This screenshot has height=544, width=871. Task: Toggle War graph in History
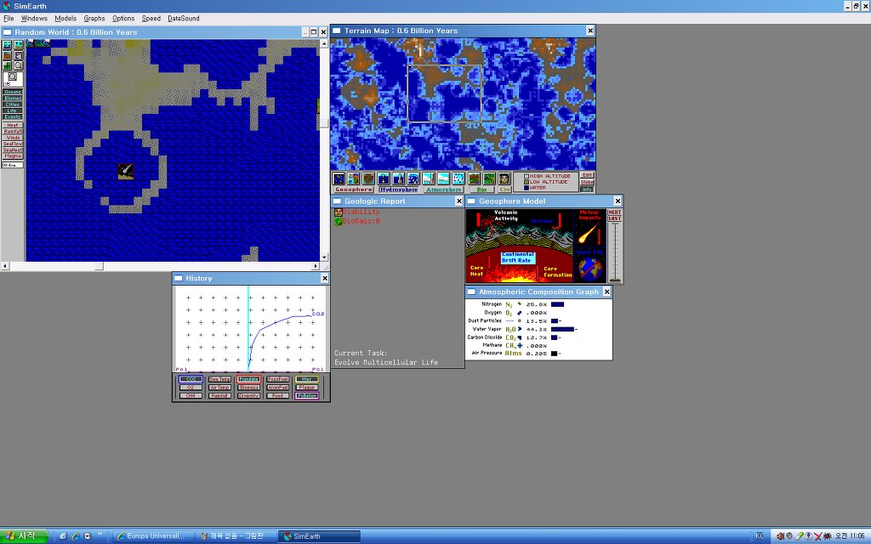(306, 379)
